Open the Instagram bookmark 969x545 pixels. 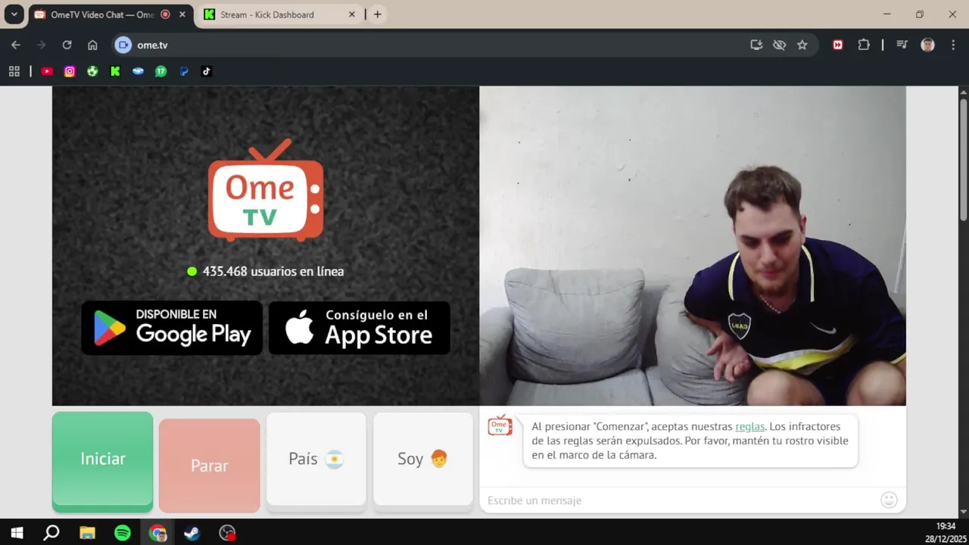click(70, 71)
